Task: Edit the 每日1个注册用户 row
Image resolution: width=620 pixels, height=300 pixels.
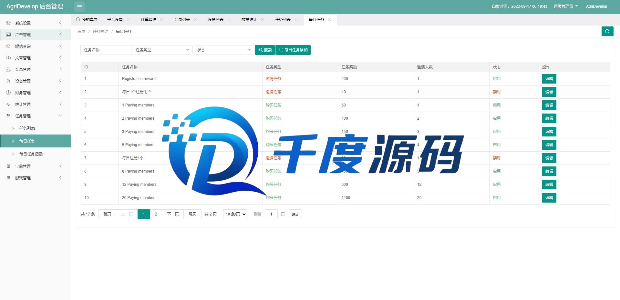Action: [549, 92]
